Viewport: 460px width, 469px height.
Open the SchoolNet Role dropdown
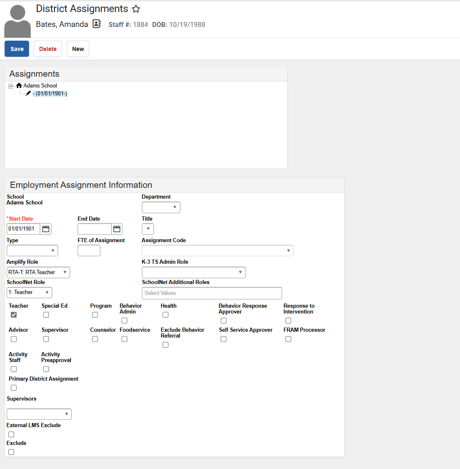pos(29,292)
